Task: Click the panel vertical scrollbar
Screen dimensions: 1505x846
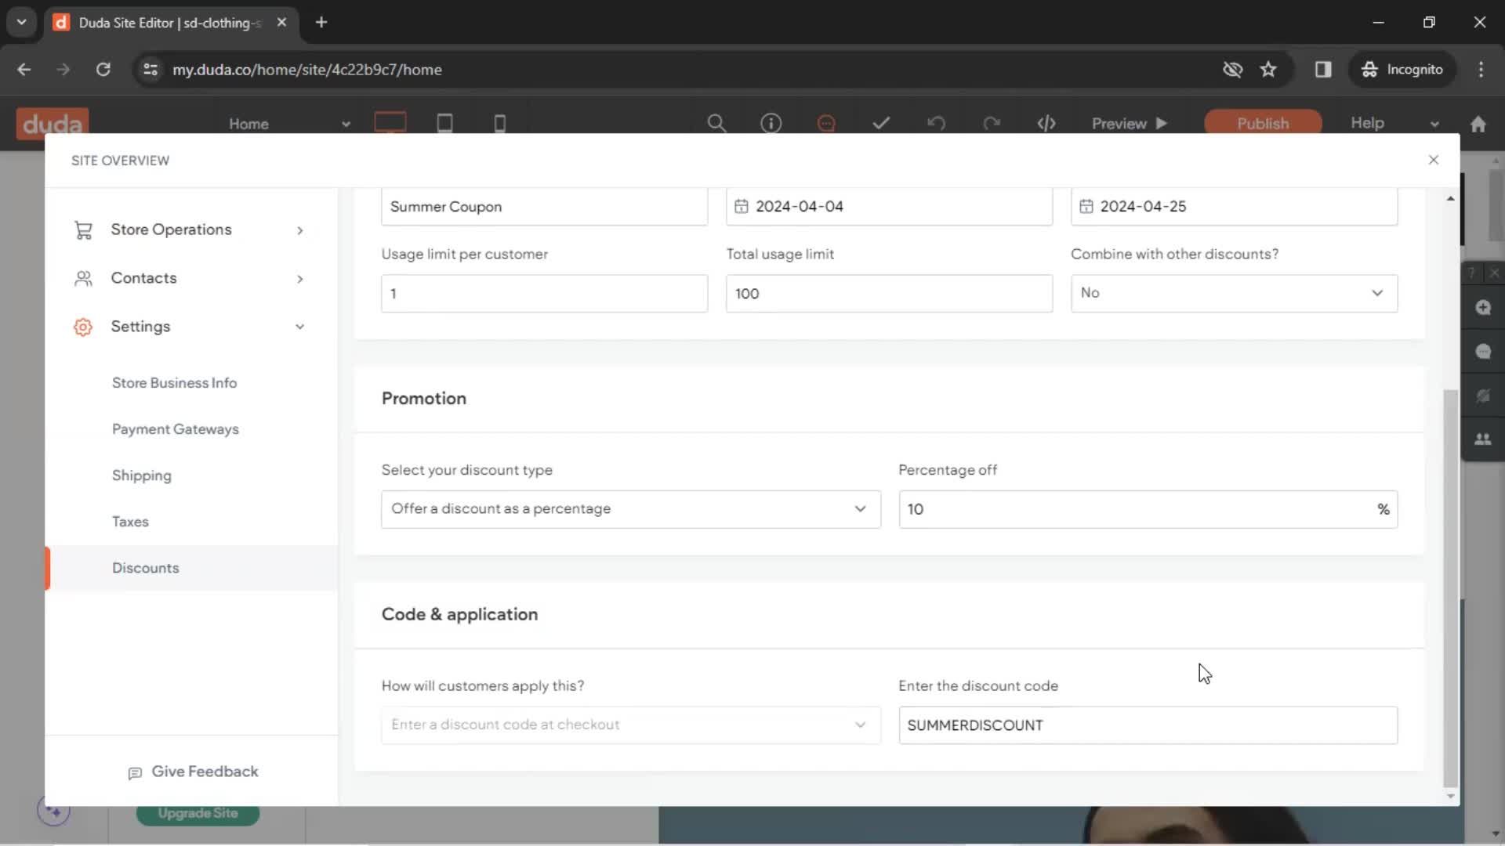Action: (x=1450, y=587)
